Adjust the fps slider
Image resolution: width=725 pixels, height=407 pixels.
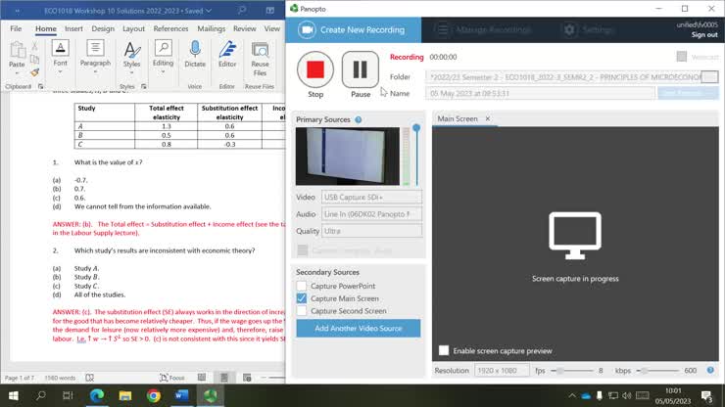pyautogui.click(x=559, y=371)
